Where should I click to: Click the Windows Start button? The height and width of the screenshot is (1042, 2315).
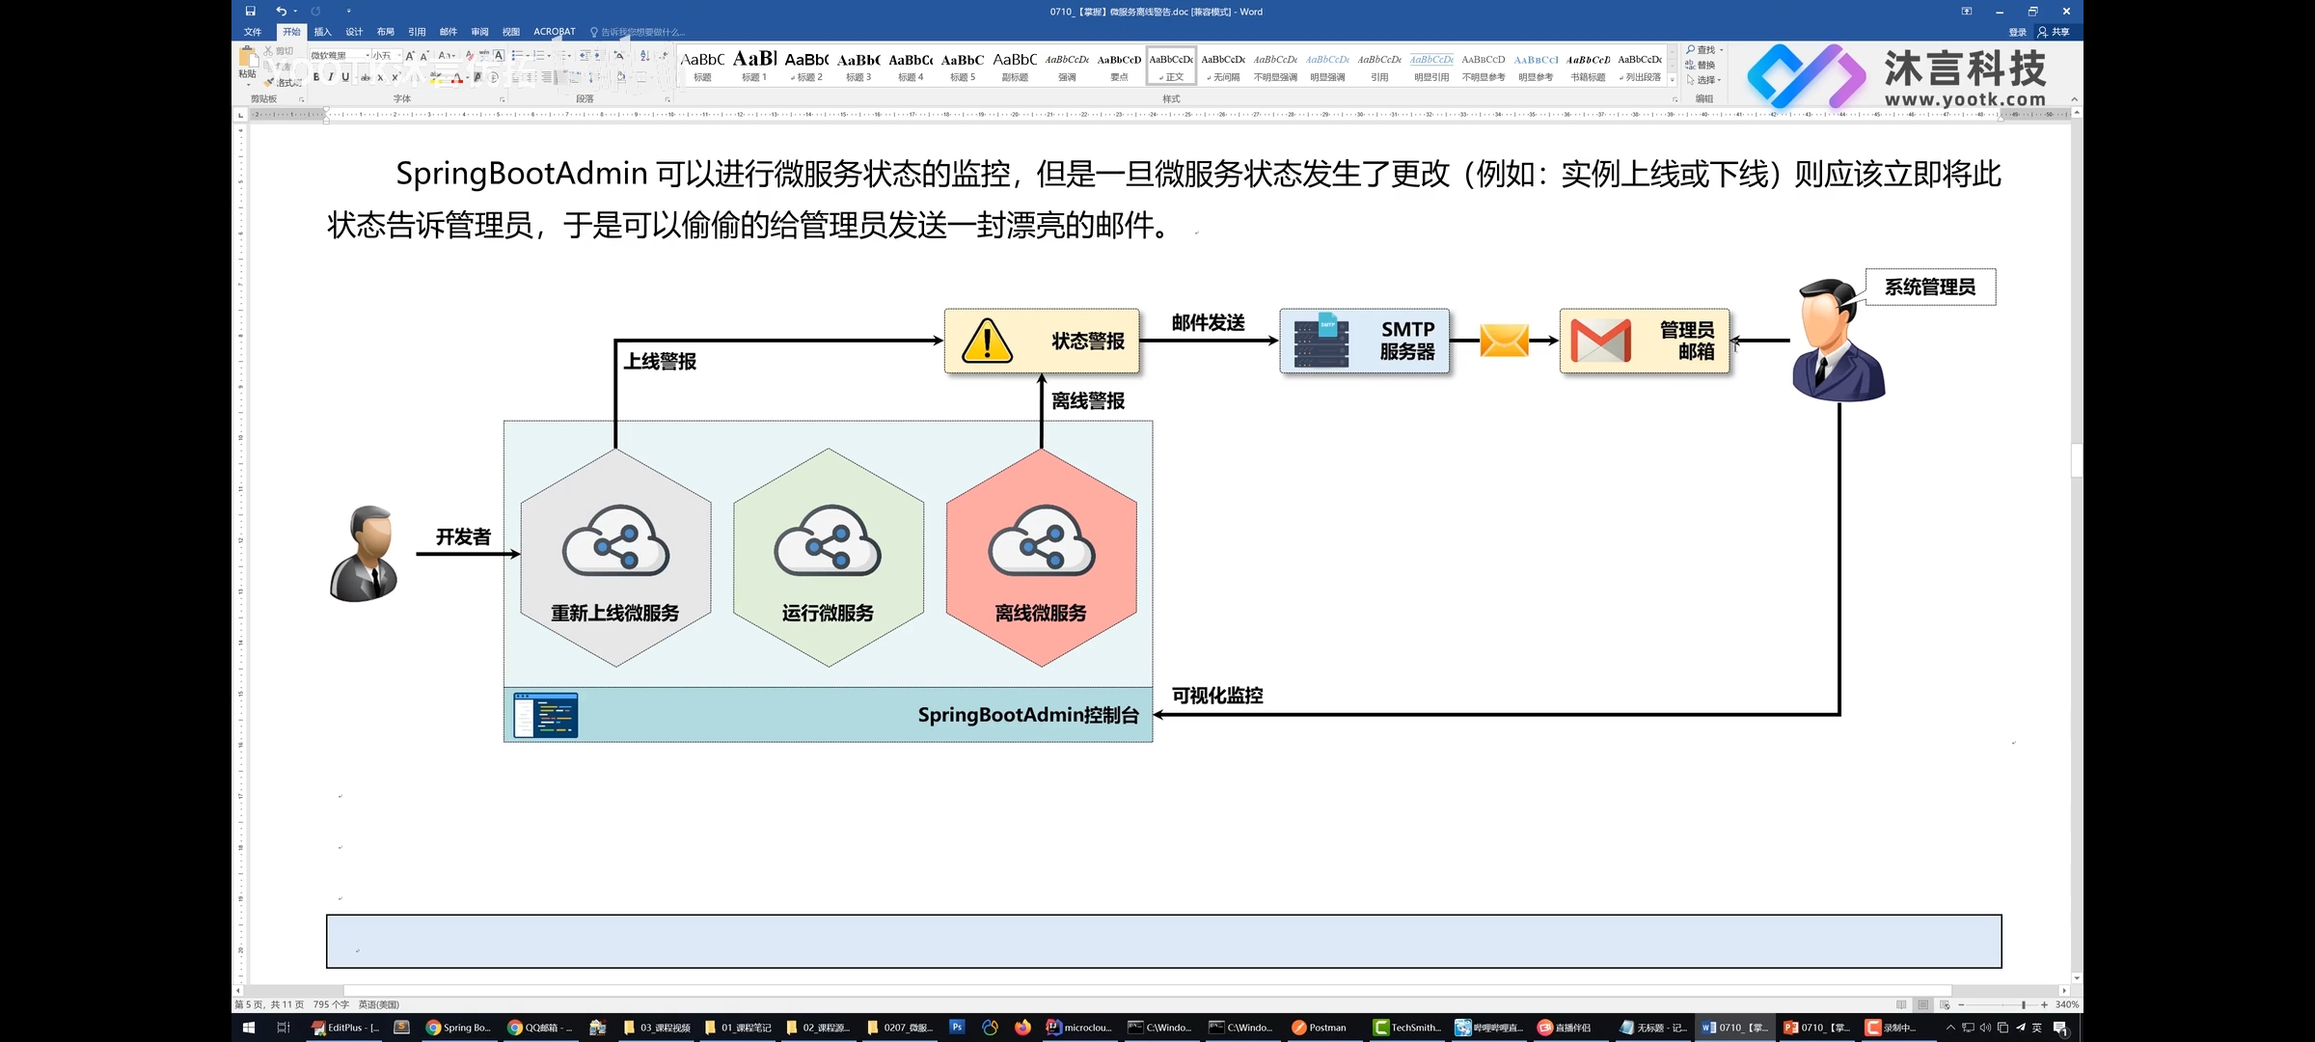[249, 1028]
